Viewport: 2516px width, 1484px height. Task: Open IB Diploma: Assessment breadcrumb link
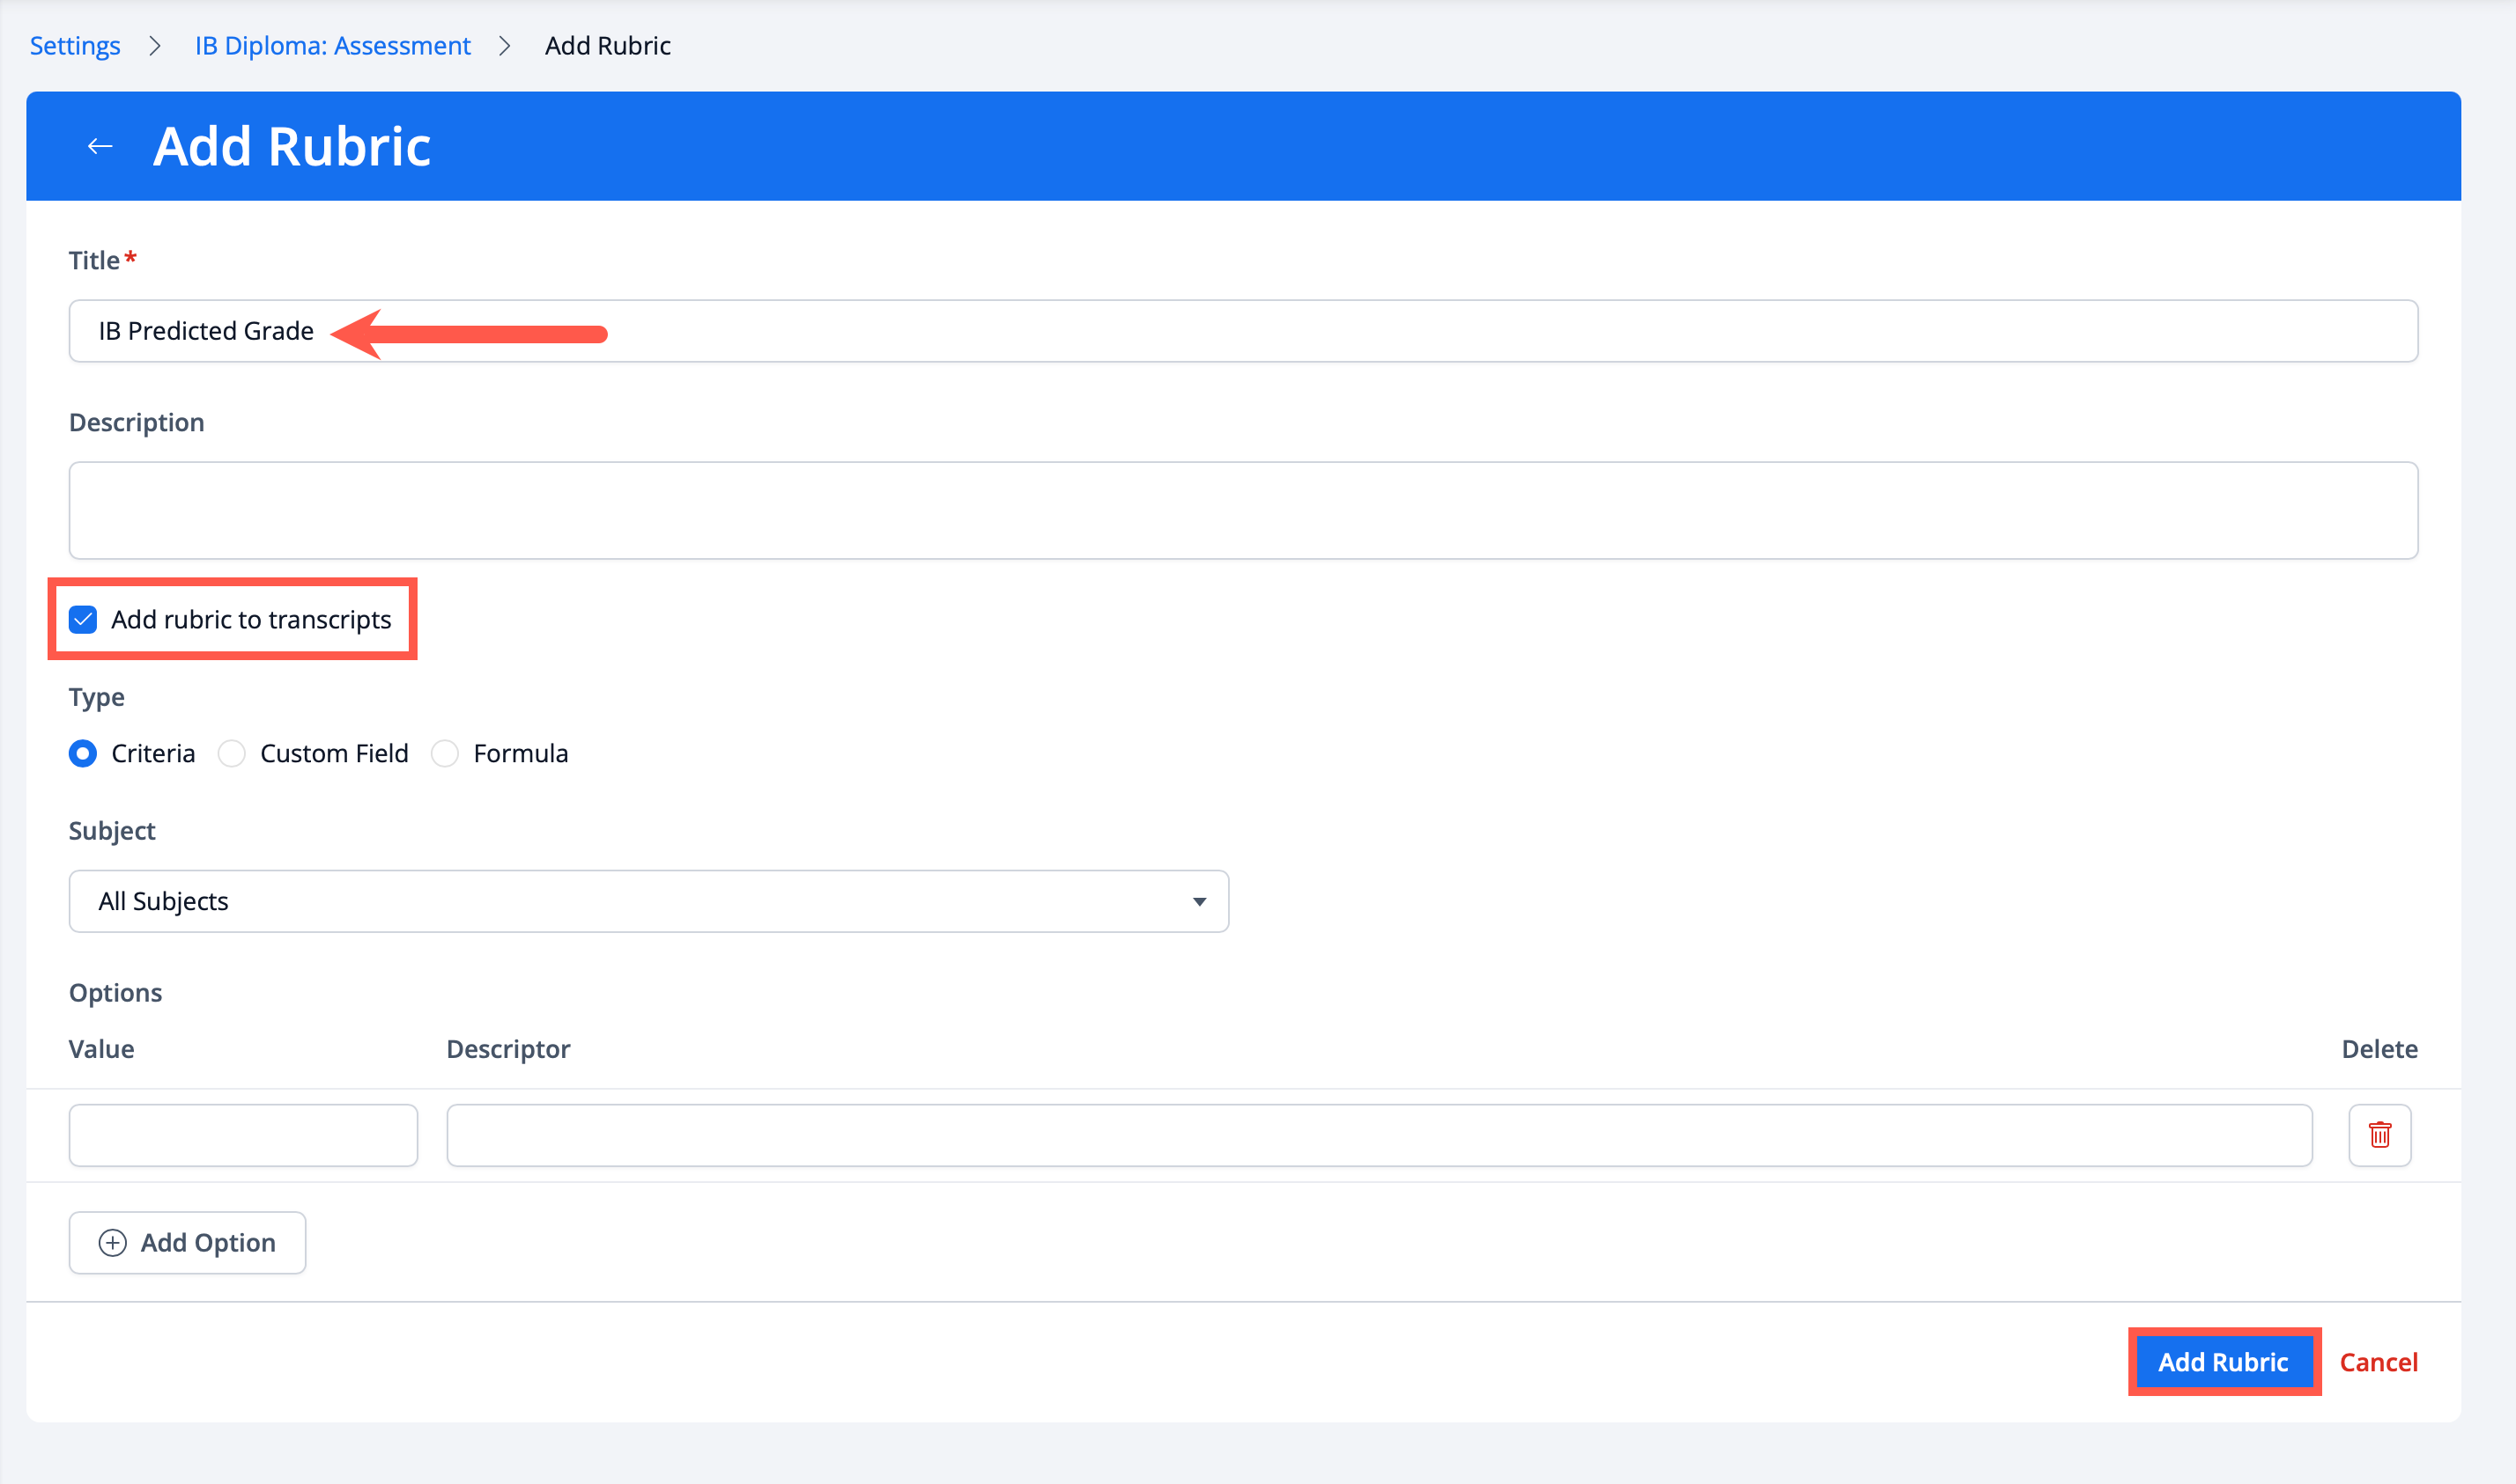(332, 46)
